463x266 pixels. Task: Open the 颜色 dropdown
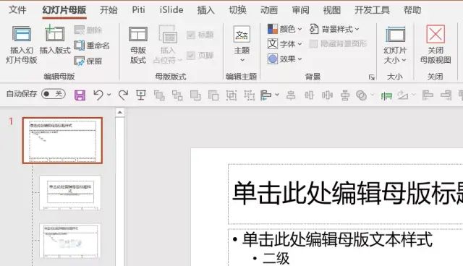coord(284,29)
